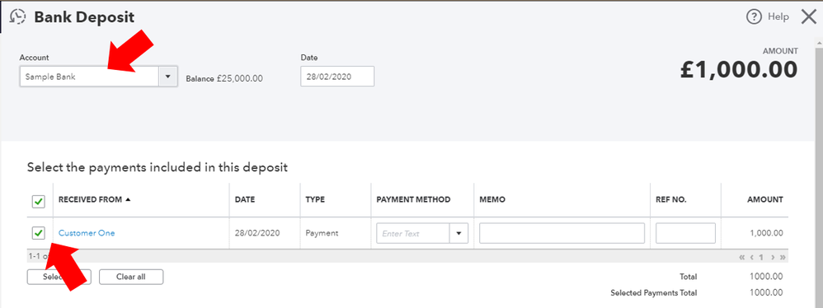Click the Help label text
The image size is (823, 308).
[x=778, y=16]
